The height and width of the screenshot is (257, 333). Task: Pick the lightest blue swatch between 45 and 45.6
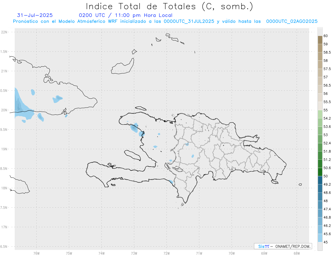pyautogui.click(x=320, y=238)
